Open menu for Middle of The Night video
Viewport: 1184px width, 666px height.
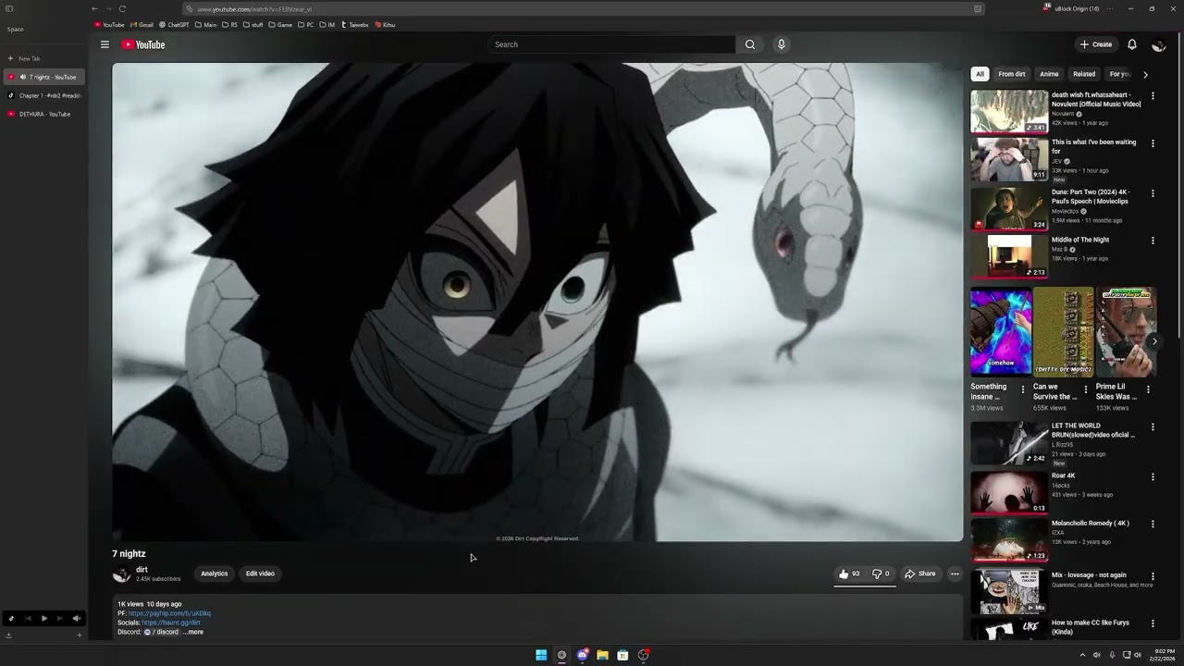pos(1153,240)
